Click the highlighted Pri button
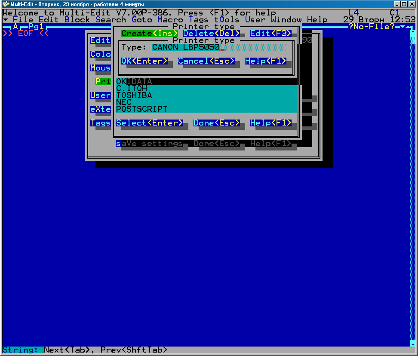 [x=103, y=82]
